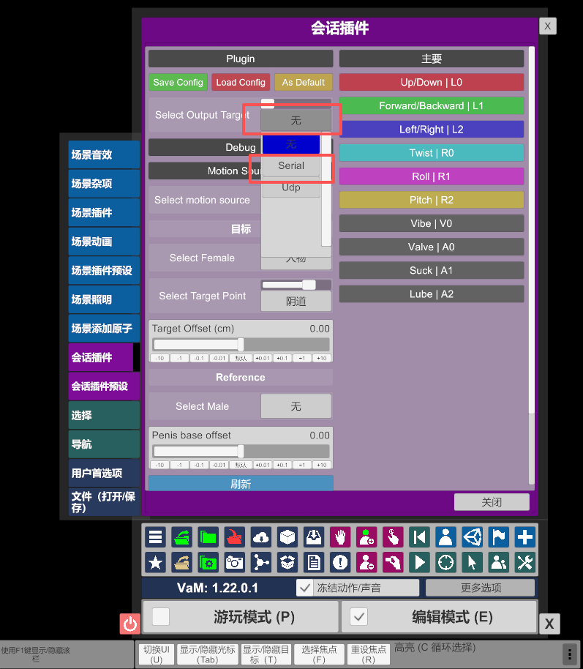Click the Select Target Point mini slider

296,285
